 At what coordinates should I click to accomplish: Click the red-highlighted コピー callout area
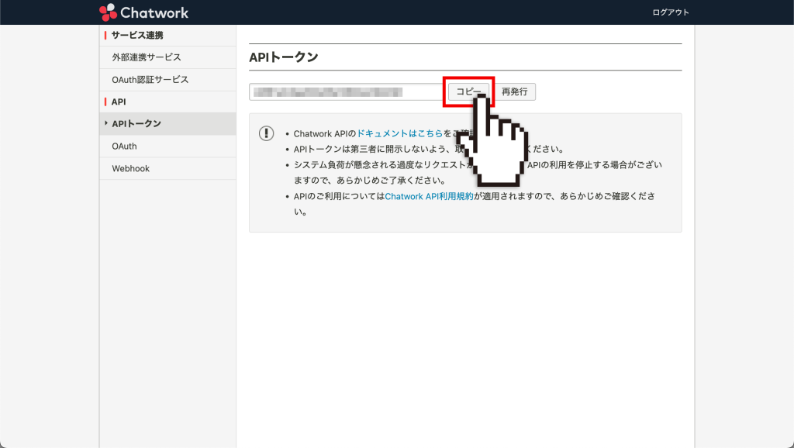tap(469, 91)
